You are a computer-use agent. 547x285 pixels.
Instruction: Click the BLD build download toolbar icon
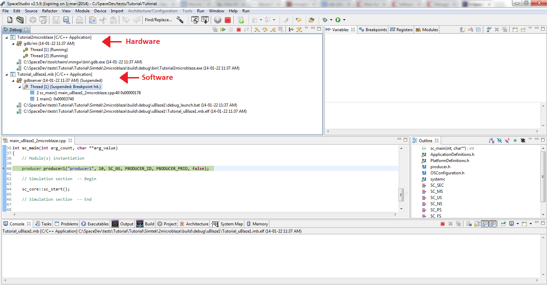tap(205, 20)
